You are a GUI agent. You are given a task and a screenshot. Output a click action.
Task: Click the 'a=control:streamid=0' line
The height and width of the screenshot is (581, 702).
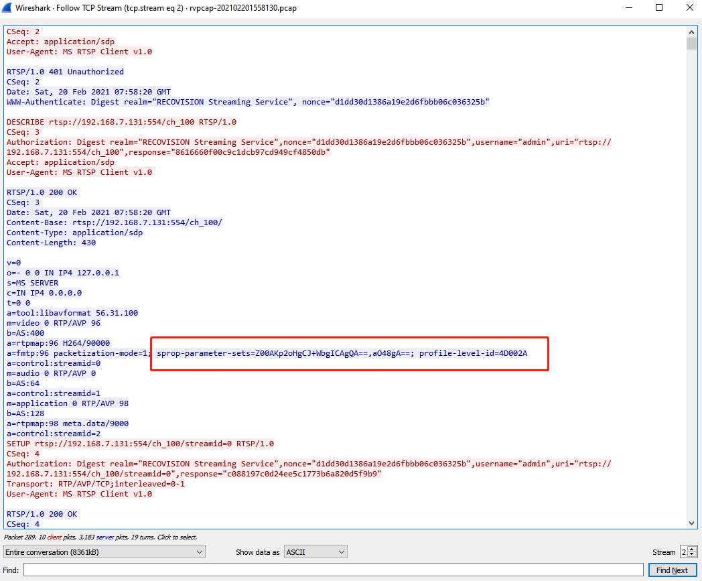click(54, 363)
